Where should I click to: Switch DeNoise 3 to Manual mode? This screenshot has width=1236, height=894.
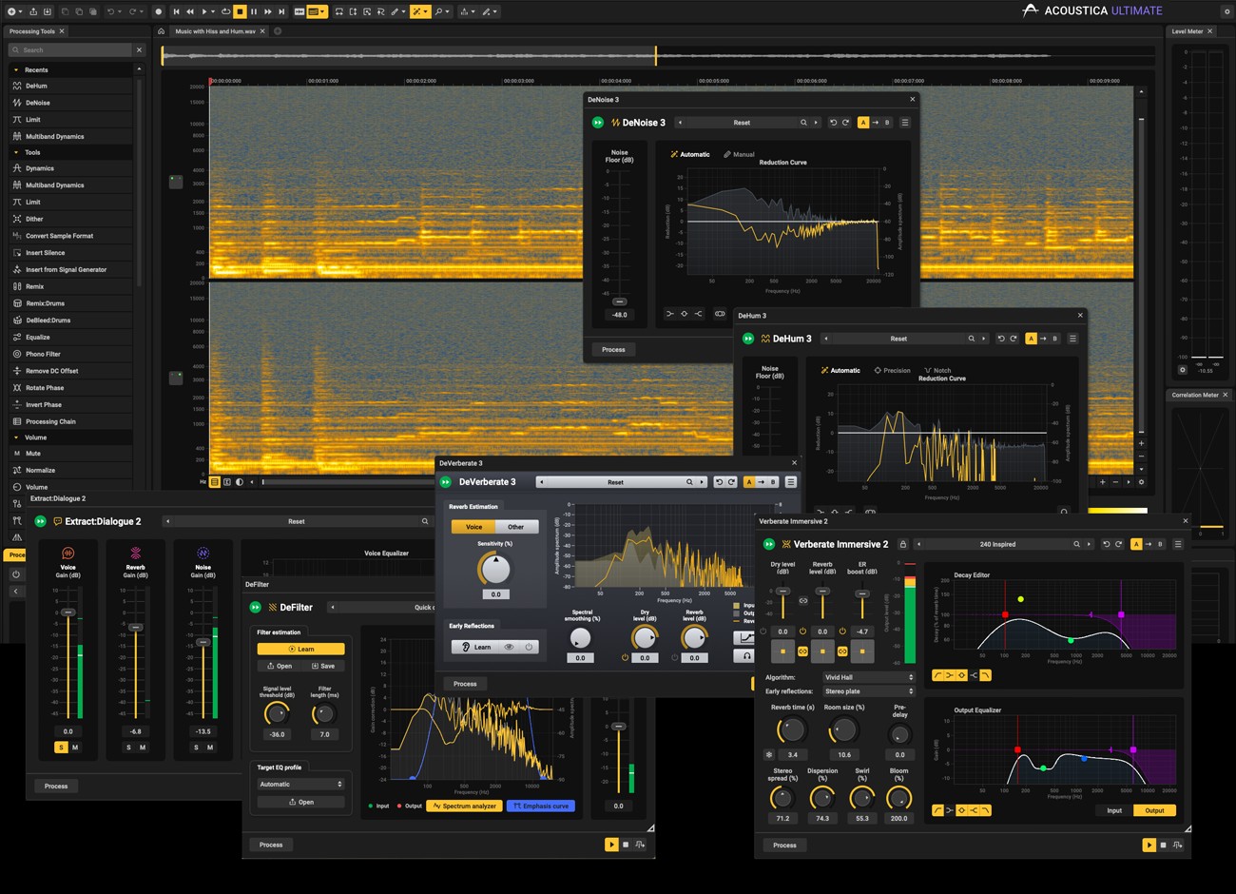(x=739, y=154)
